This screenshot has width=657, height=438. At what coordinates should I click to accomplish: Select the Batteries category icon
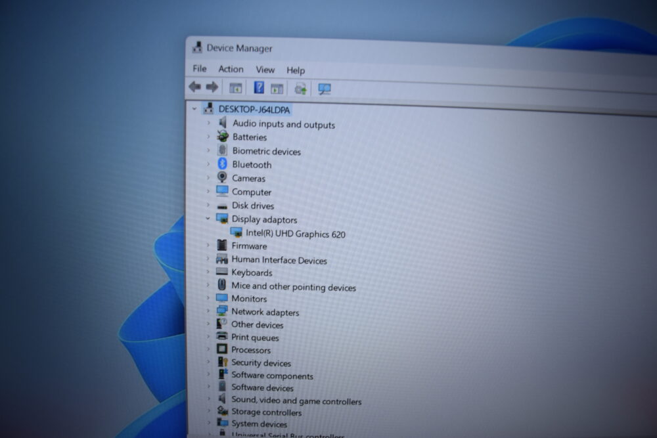pos(223,136)
